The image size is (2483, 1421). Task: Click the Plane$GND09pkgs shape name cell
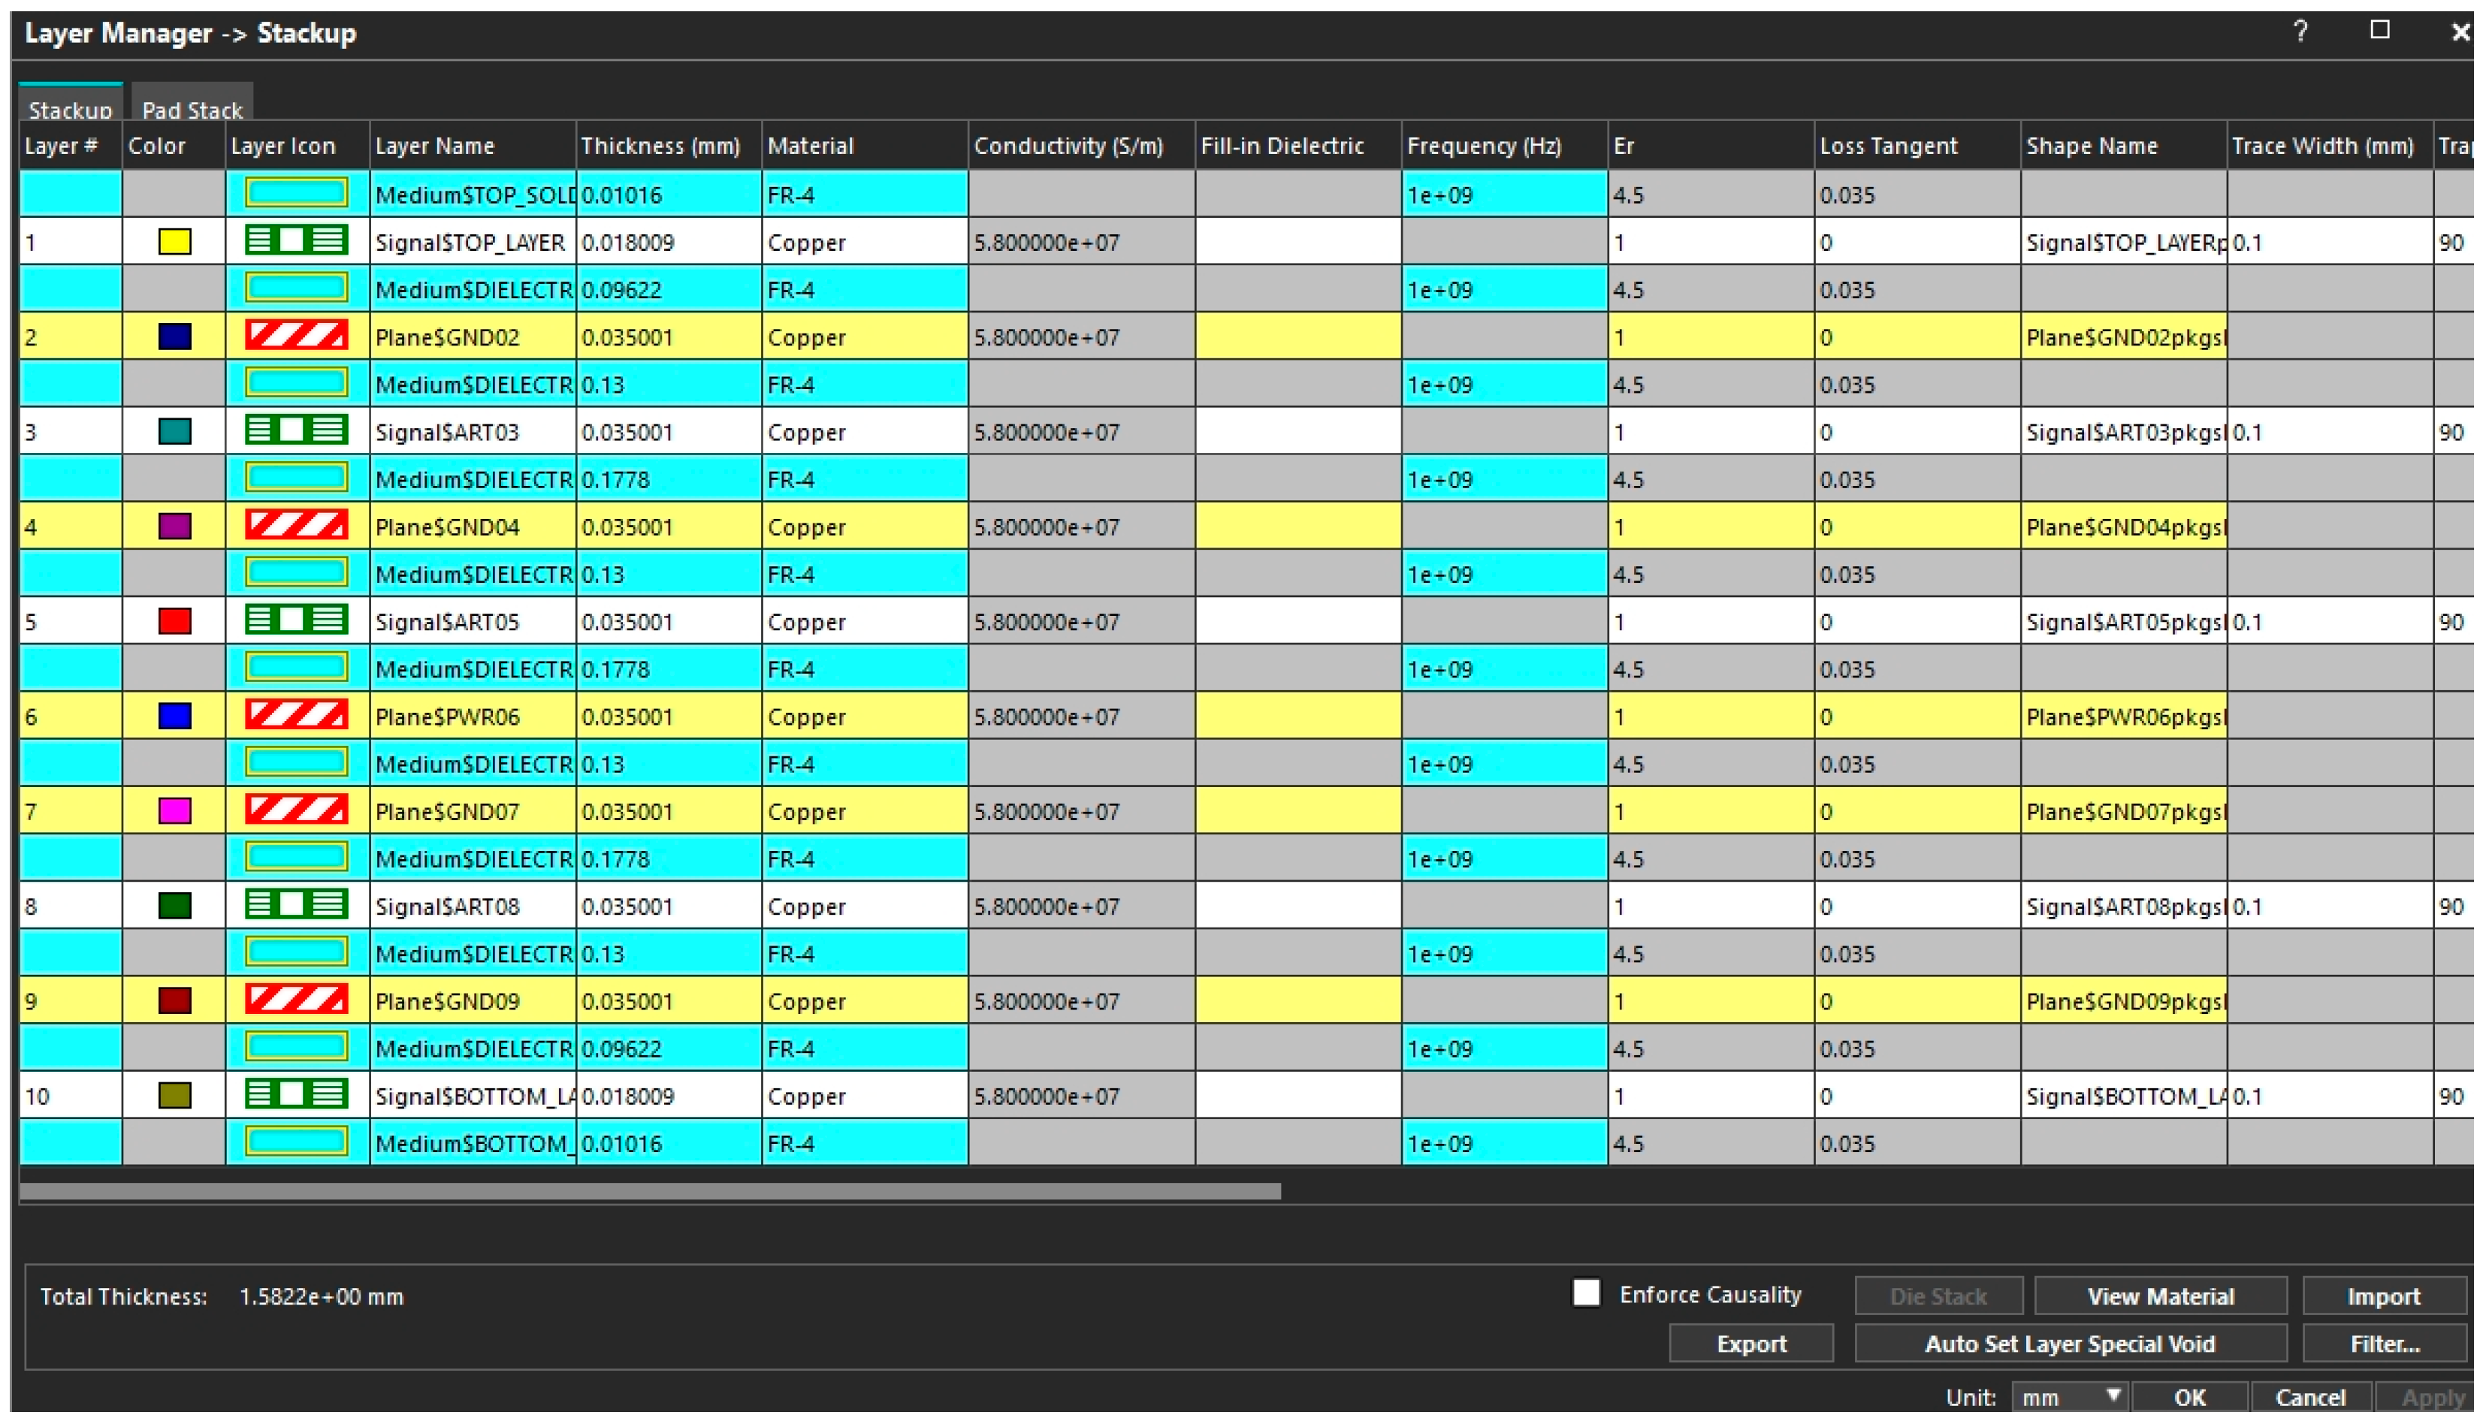(2124, 1000)
